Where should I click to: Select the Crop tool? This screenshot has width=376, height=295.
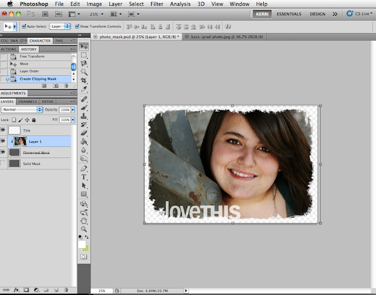[x=84, y=80]
